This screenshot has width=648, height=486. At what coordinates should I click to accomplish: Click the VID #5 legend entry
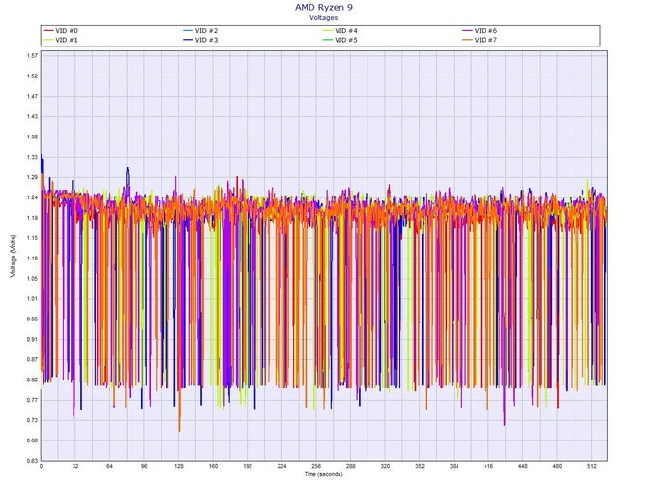tap(340, 40)
